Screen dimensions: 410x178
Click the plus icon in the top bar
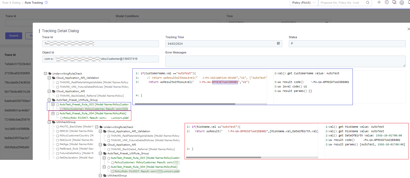(379, 2)
